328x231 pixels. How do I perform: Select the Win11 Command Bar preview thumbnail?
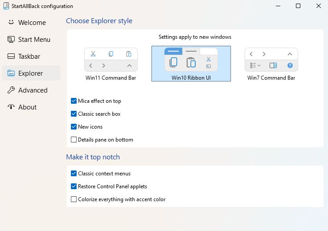point(111,60)
